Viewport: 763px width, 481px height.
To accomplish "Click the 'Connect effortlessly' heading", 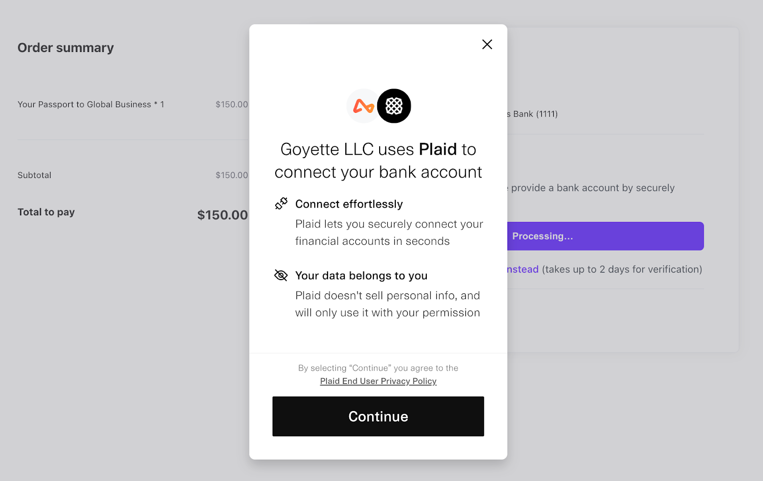I will click(x=349, y=204).
